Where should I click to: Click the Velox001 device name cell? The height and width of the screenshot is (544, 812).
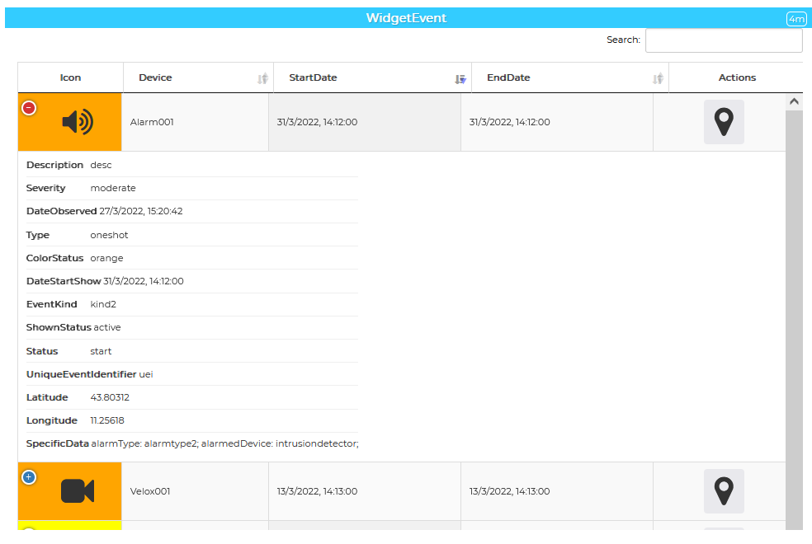click(x=150, y=491)
